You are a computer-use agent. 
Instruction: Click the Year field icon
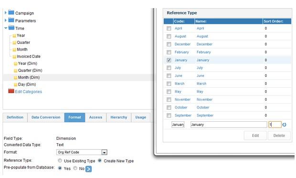(x=14, y=36)
